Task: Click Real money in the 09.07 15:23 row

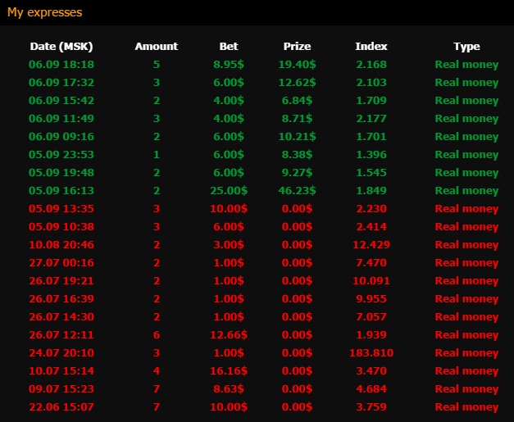Action: pyautogui.click(x=466, y=389)
